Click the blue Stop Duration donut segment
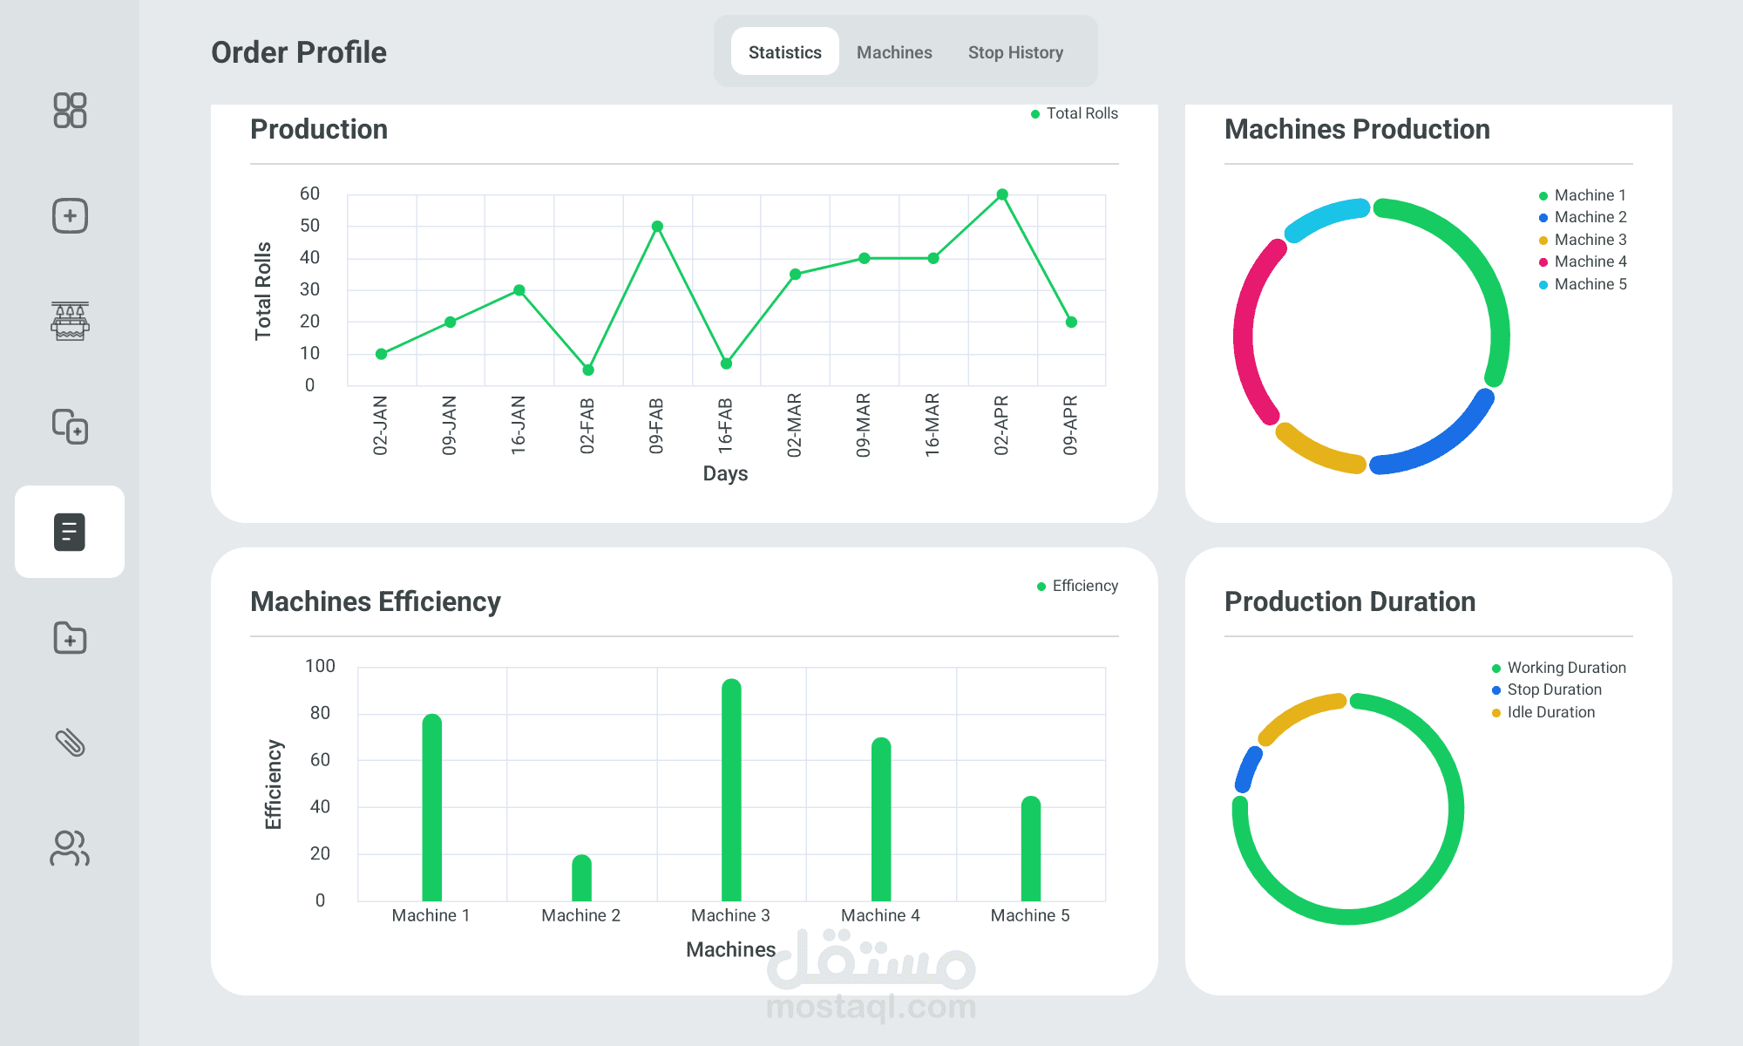The width and height of the screenshot is (1743, 1046). [x=1248, y=769]
